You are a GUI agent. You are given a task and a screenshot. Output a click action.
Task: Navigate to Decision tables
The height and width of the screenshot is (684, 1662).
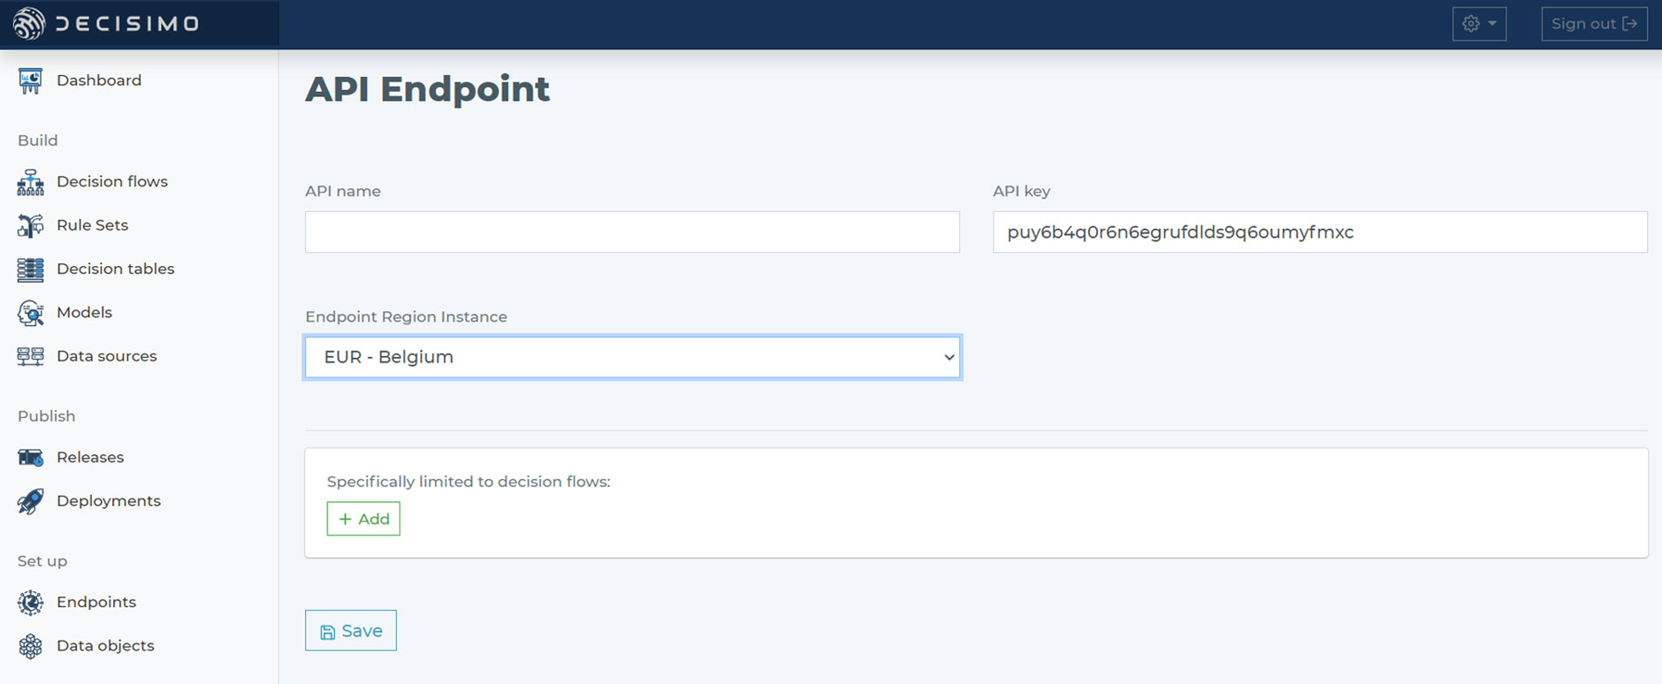115,269
